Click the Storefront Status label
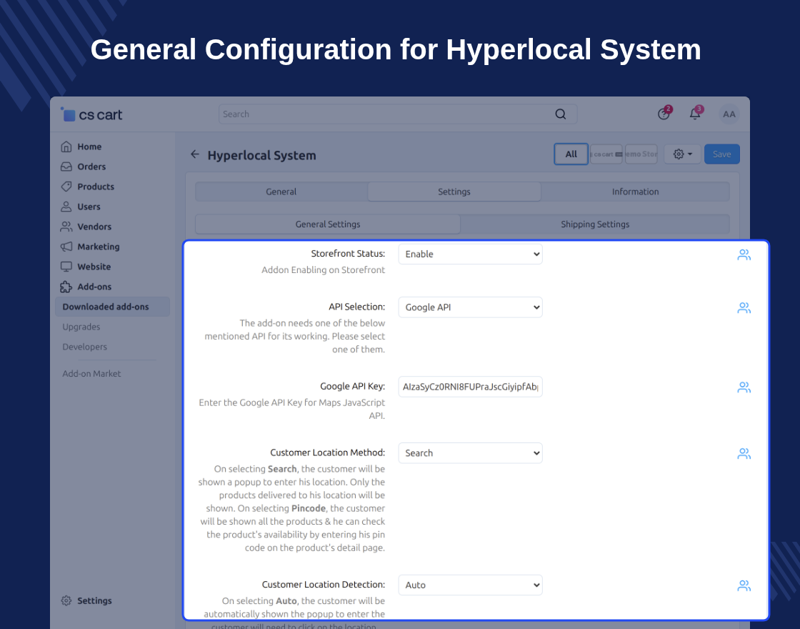This screenshot has height=629, width=800. [348, 253]
